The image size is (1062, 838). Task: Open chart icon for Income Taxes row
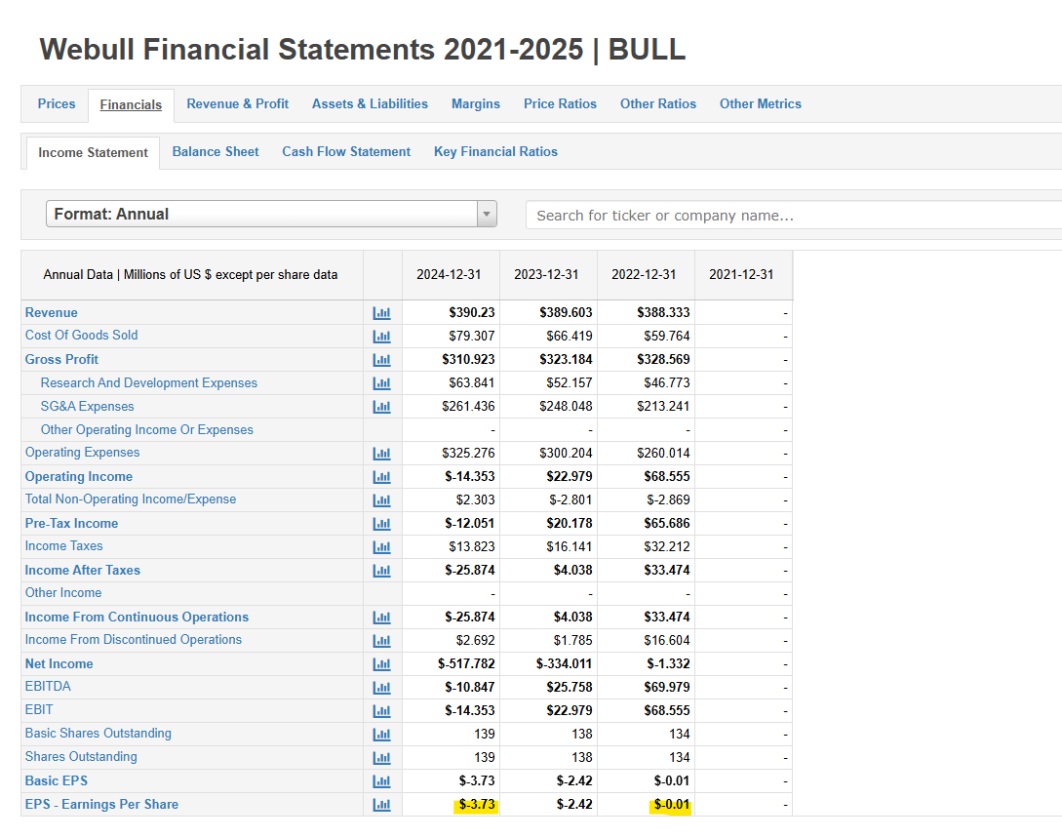pos(382,546)
